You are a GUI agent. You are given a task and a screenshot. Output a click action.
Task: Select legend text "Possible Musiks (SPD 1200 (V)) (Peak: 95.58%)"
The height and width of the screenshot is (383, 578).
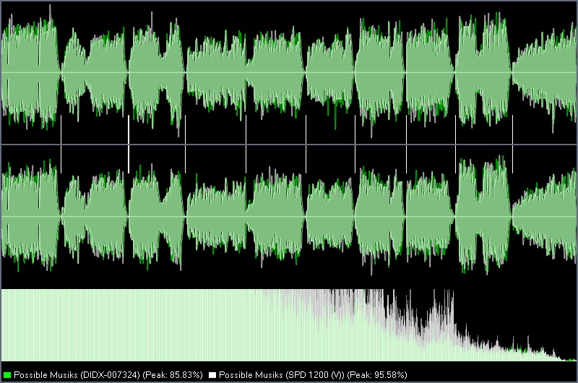point(313,375)
